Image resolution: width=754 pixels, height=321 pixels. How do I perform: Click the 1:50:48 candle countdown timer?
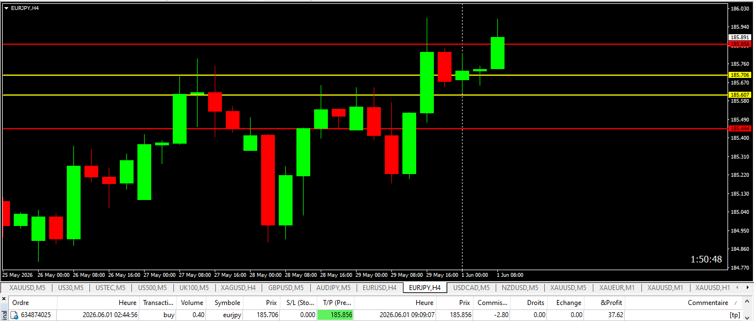(706, 259)
